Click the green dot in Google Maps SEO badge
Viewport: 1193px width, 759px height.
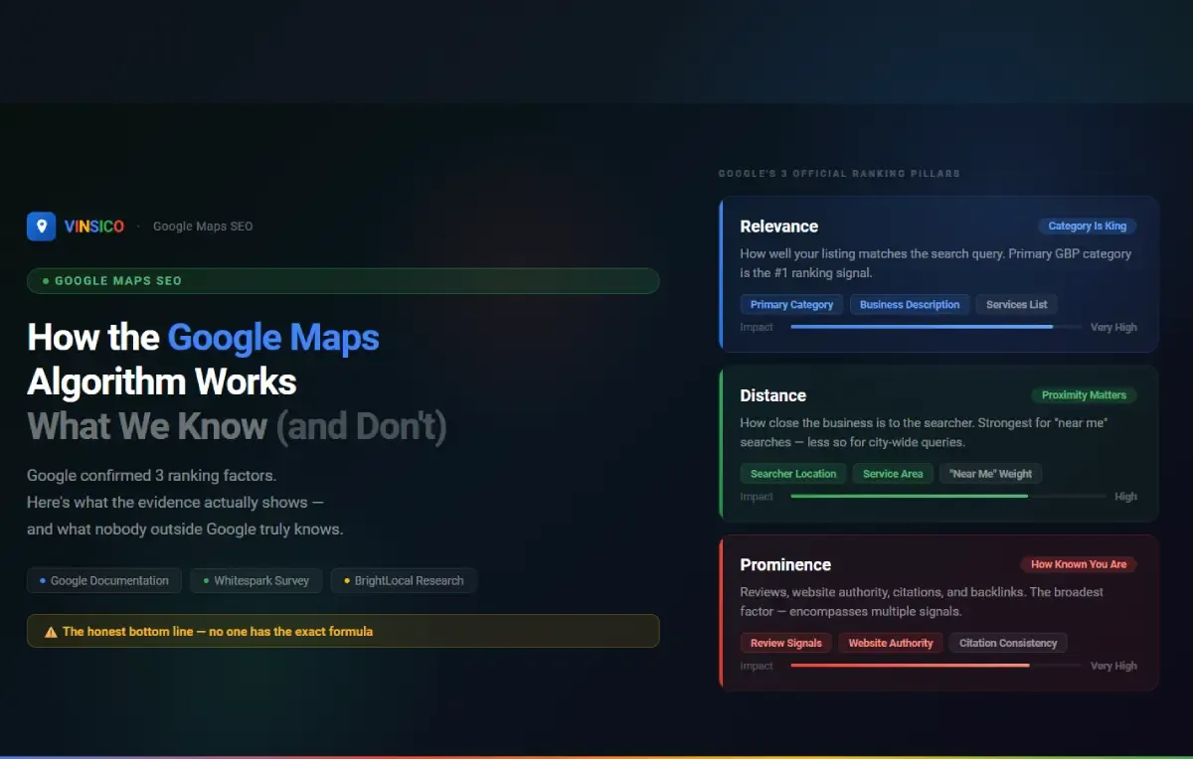[x=46, y=281]
